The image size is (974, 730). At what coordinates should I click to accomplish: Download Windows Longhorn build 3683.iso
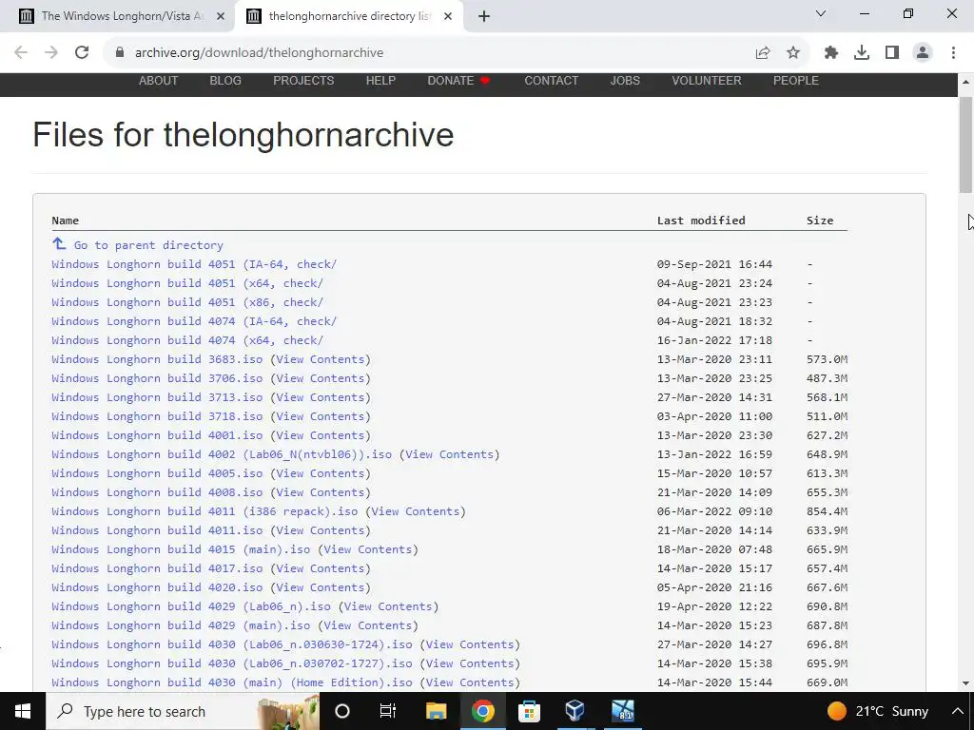[157, 359]
